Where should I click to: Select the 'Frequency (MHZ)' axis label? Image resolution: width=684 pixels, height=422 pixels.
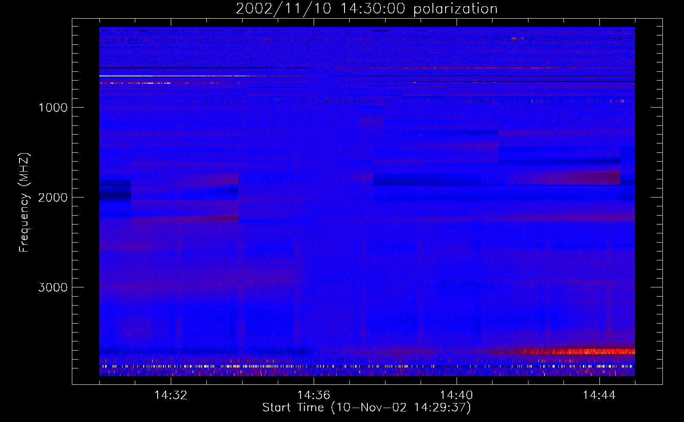(x=25, y=203)
